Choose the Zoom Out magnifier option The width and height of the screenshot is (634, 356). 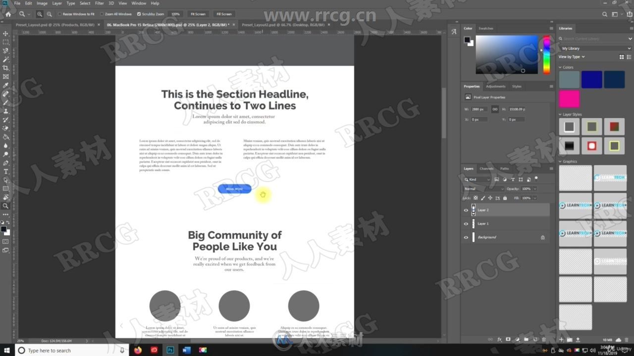49,14
